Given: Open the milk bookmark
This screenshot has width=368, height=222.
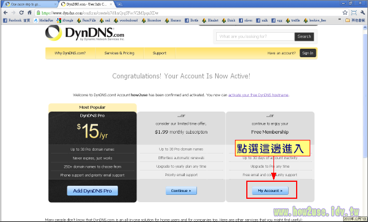Looking at the screenshot, I should 262,20.
